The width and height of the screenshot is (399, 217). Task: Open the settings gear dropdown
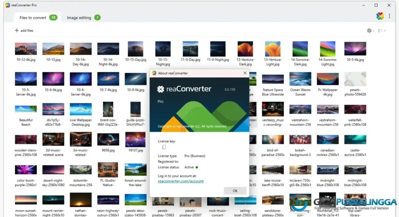(371, 30)
